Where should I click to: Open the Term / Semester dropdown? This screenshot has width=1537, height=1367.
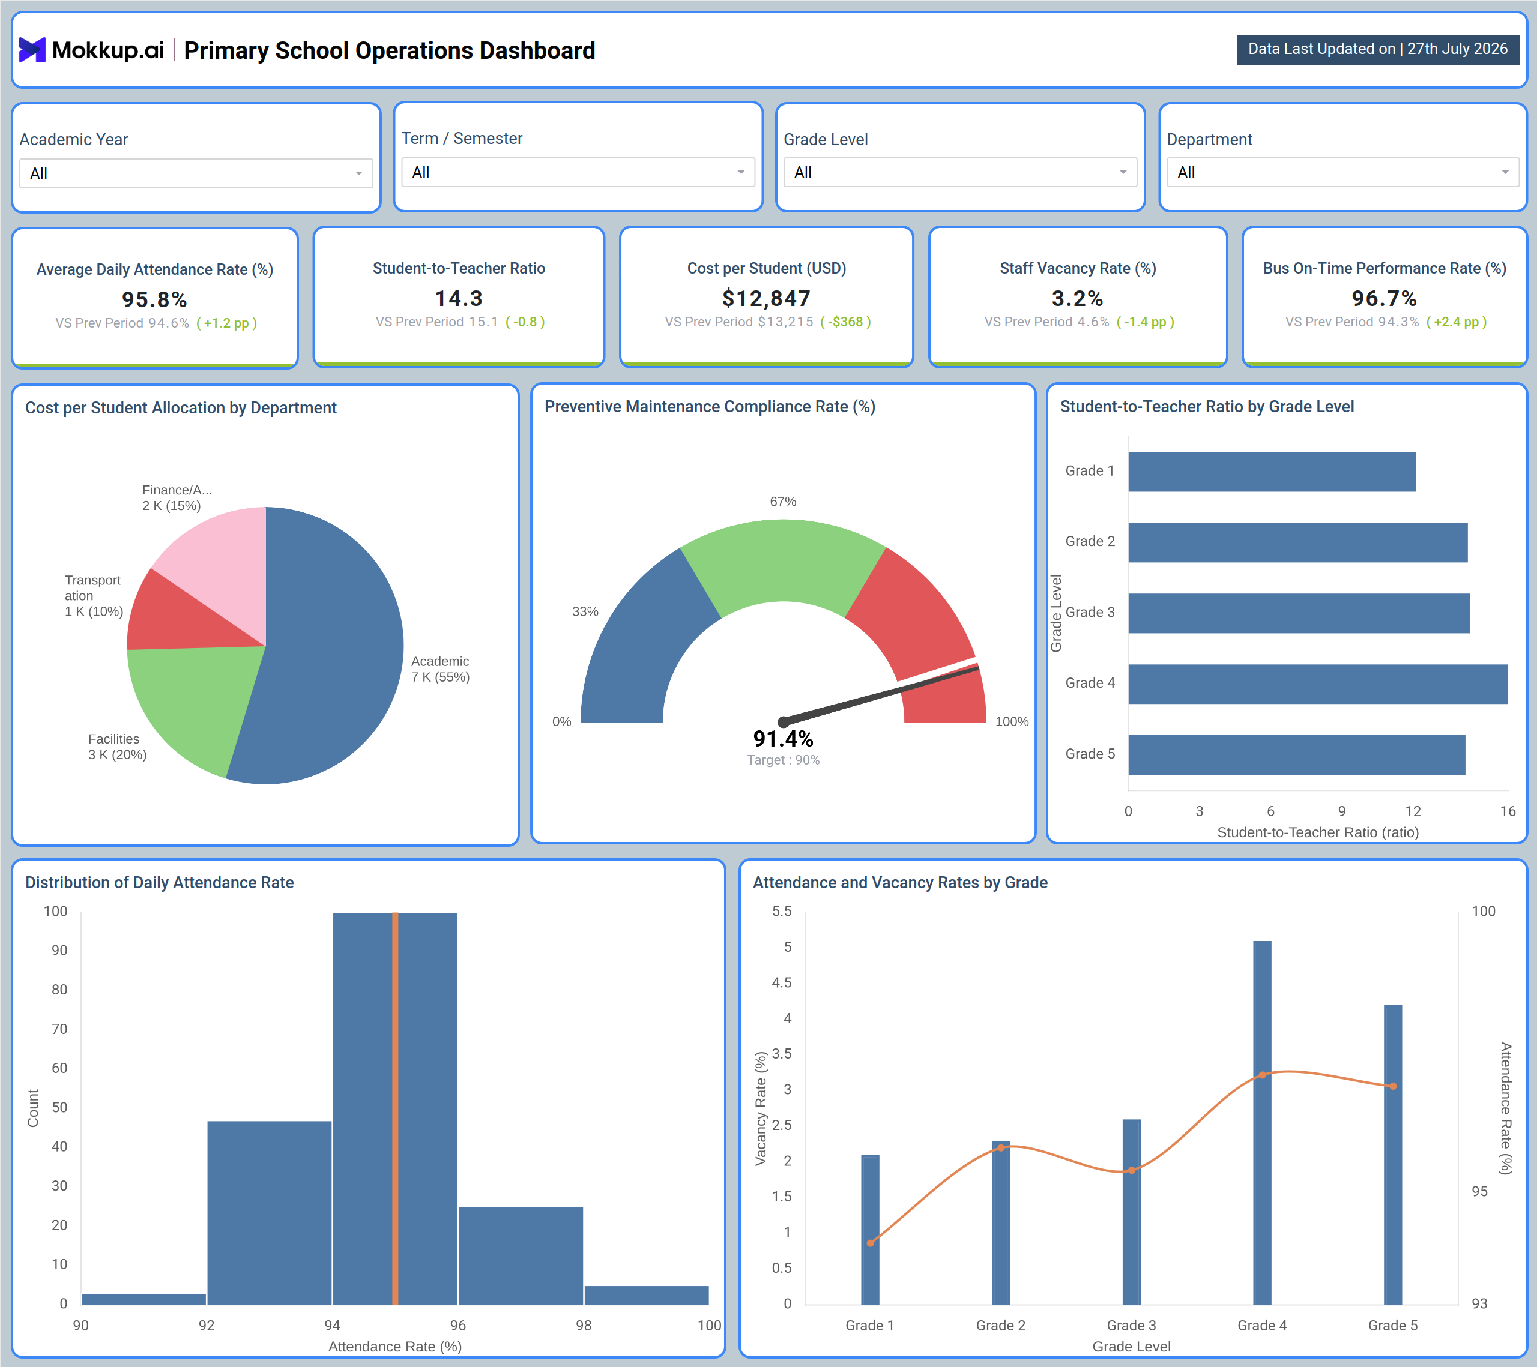click(578, 172)
